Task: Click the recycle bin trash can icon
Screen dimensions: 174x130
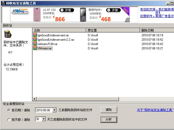Action: pos(8,34)
